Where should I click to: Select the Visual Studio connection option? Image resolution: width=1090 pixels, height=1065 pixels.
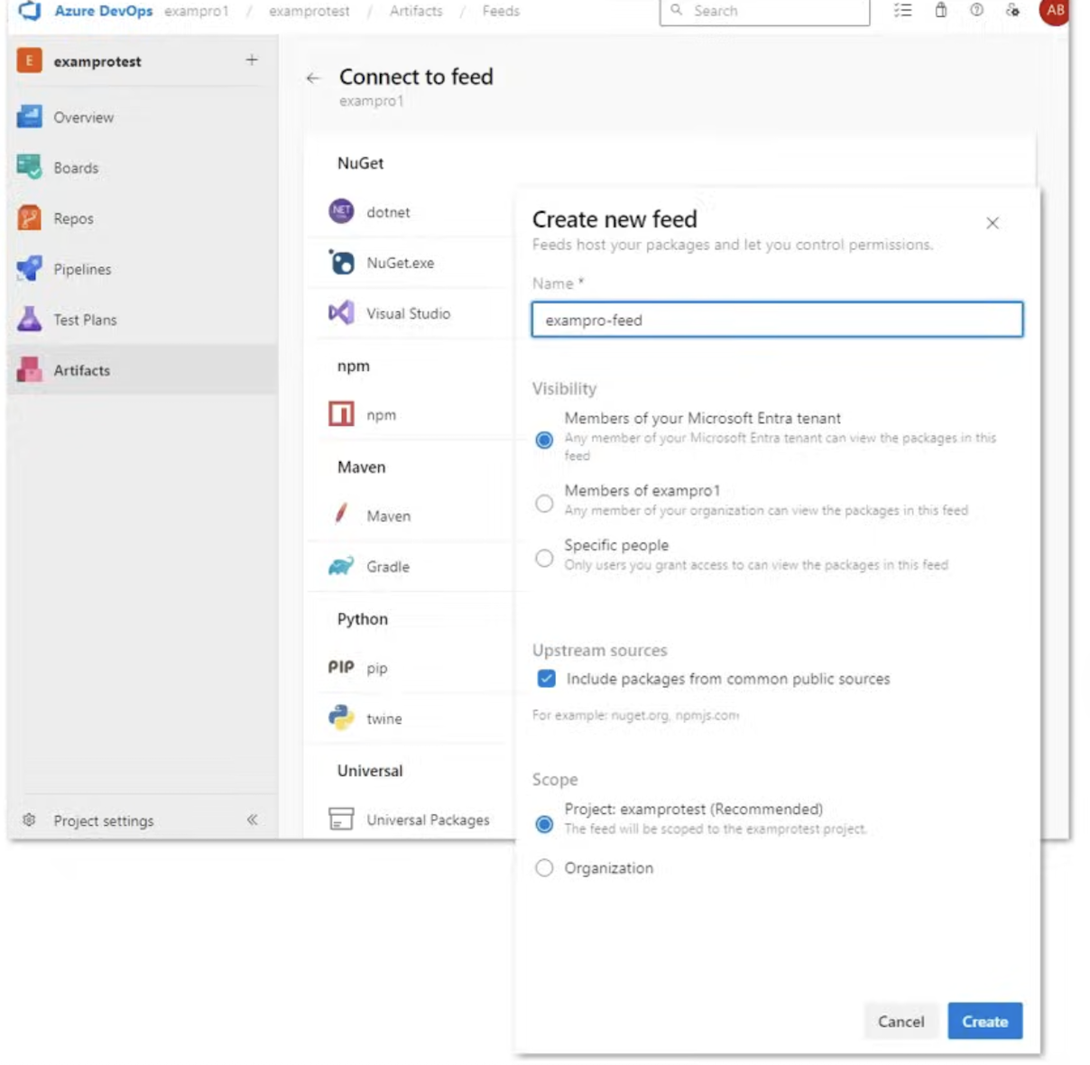tap(407, 313)
